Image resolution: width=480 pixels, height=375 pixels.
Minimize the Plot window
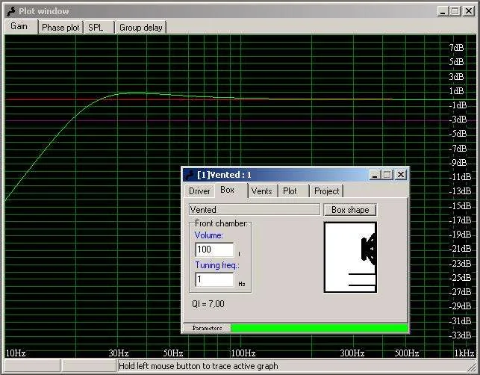click(x=443, y=11)
